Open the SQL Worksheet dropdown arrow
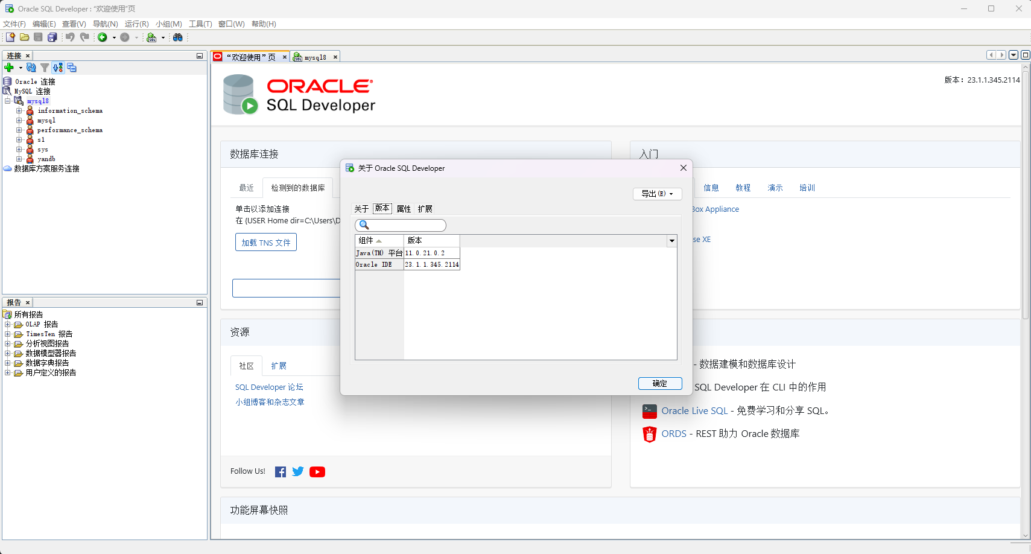 [x=163, y=37]
